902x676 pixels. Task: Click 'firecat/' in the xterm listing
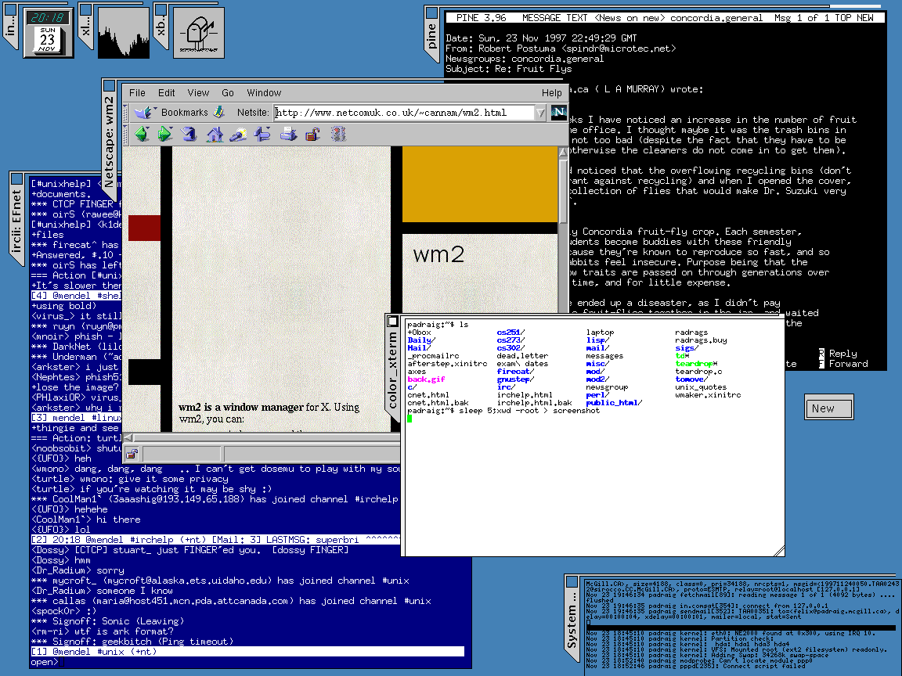pos(515,372)
